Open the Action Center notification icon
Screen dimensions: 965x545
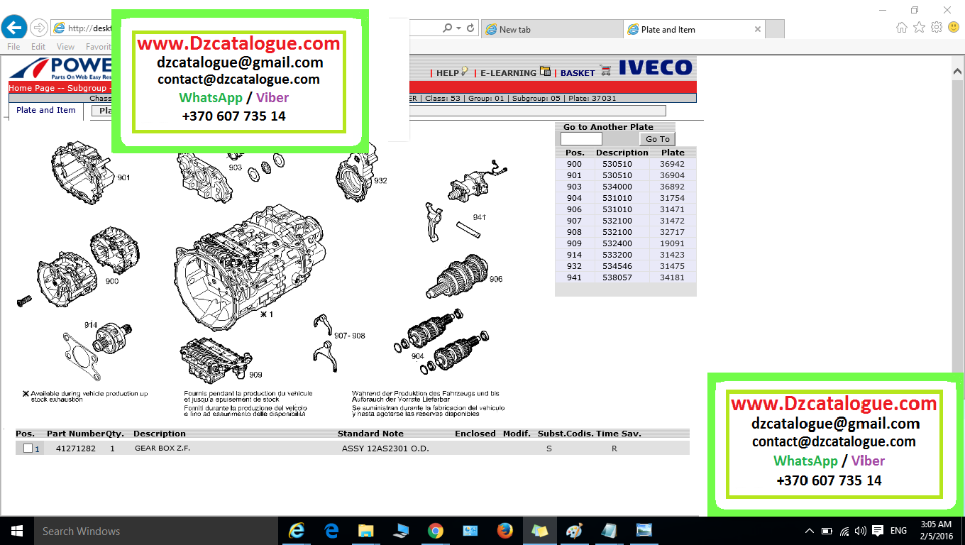(x=878, y=531)
